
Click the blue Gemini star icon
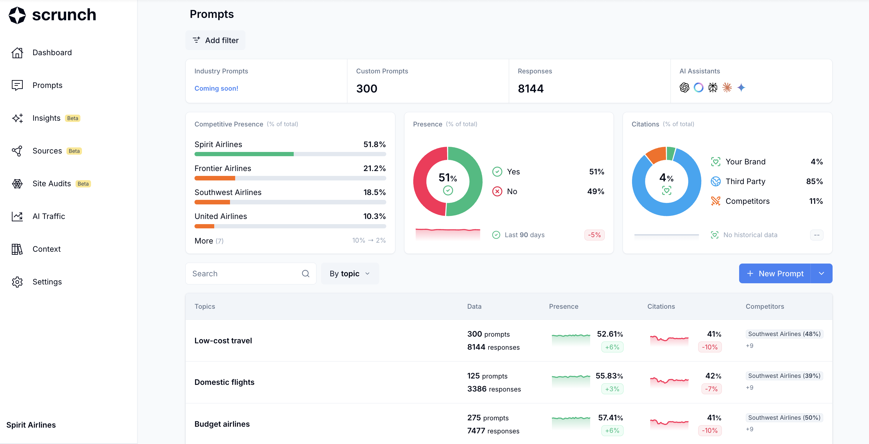[x=741, y=88]
